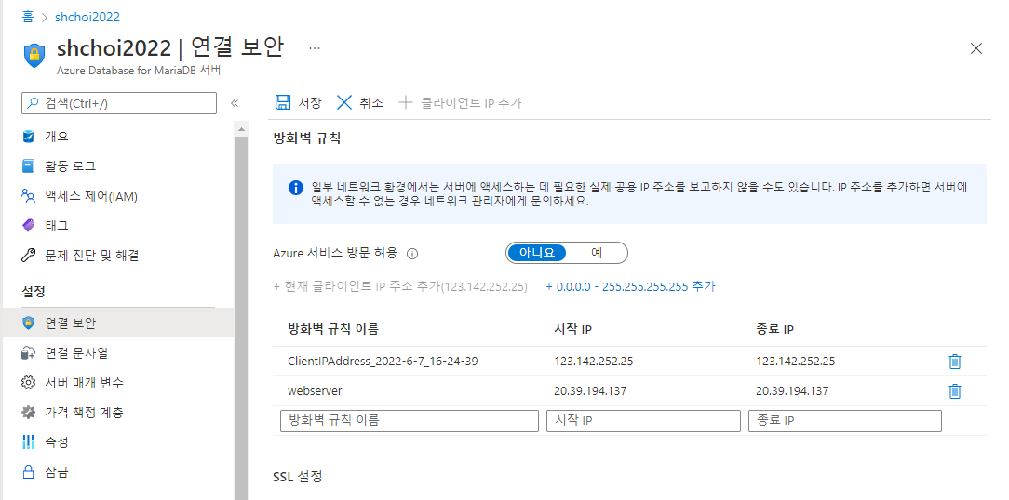Image resolution: width=1009 pixels, height=500 pixels.
Task: Click the blue info icon in the notice banner
Action: (295, 188)
